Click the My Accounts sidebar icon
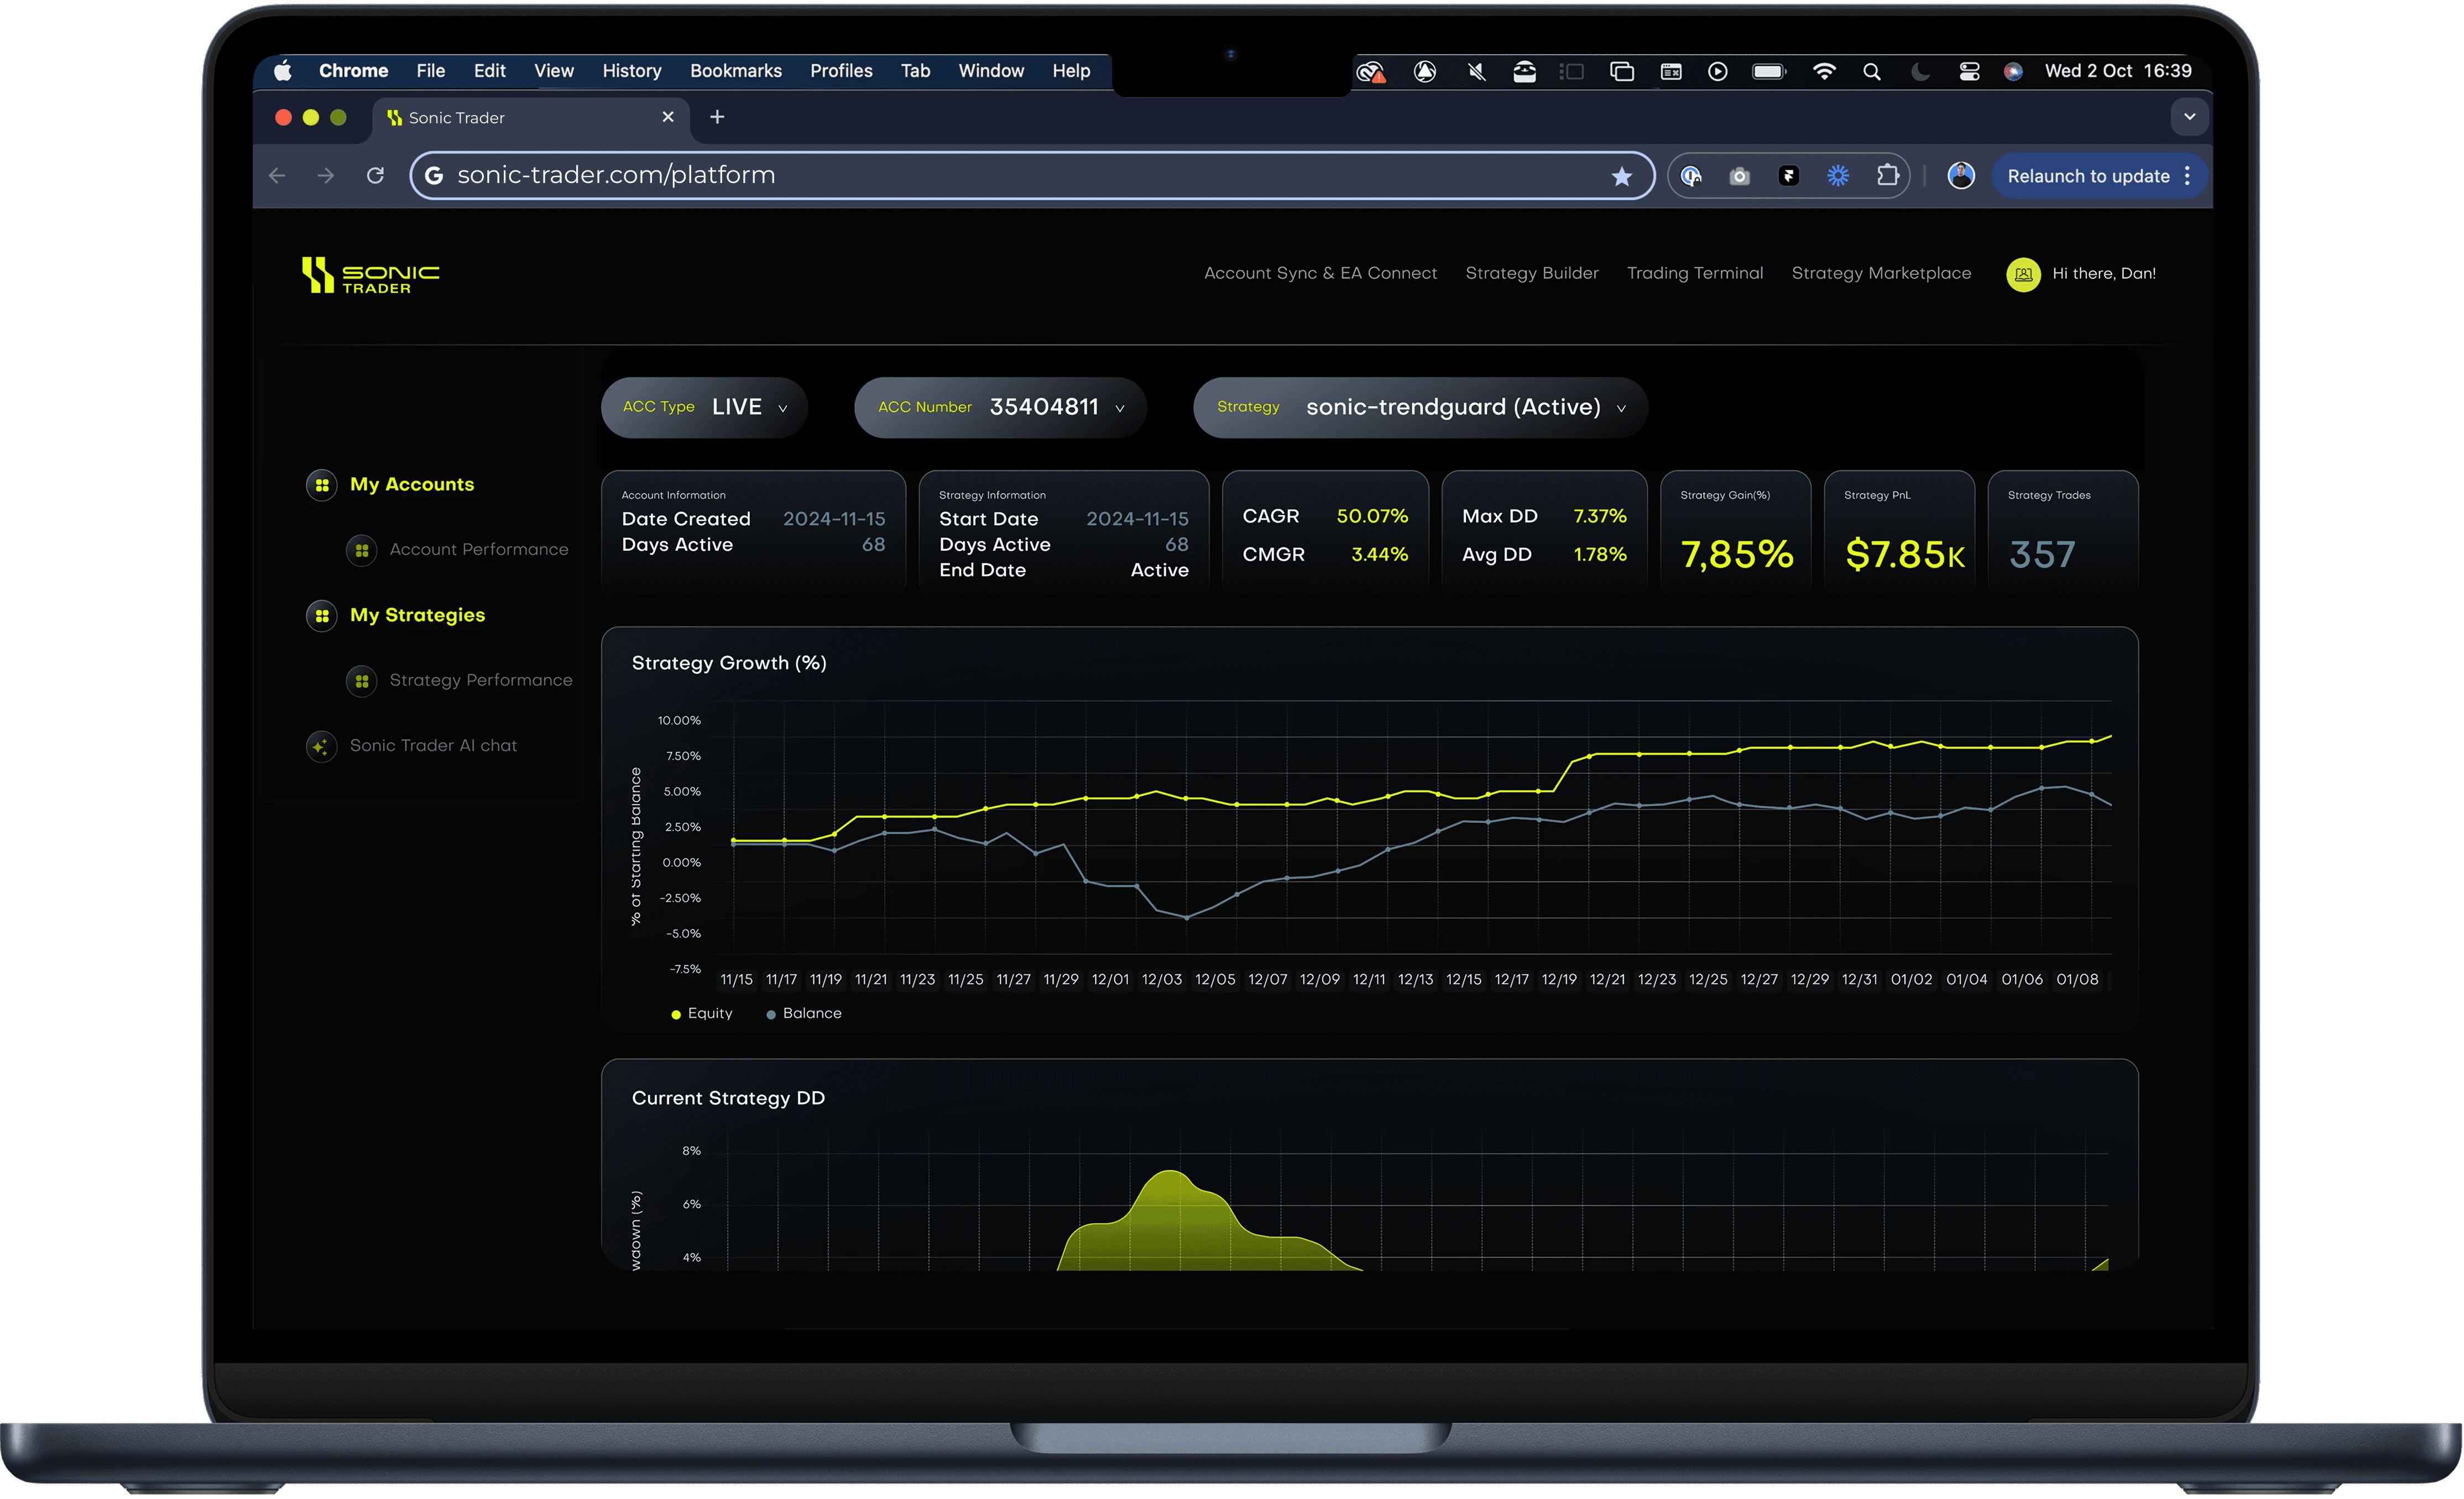 (321, 485)
